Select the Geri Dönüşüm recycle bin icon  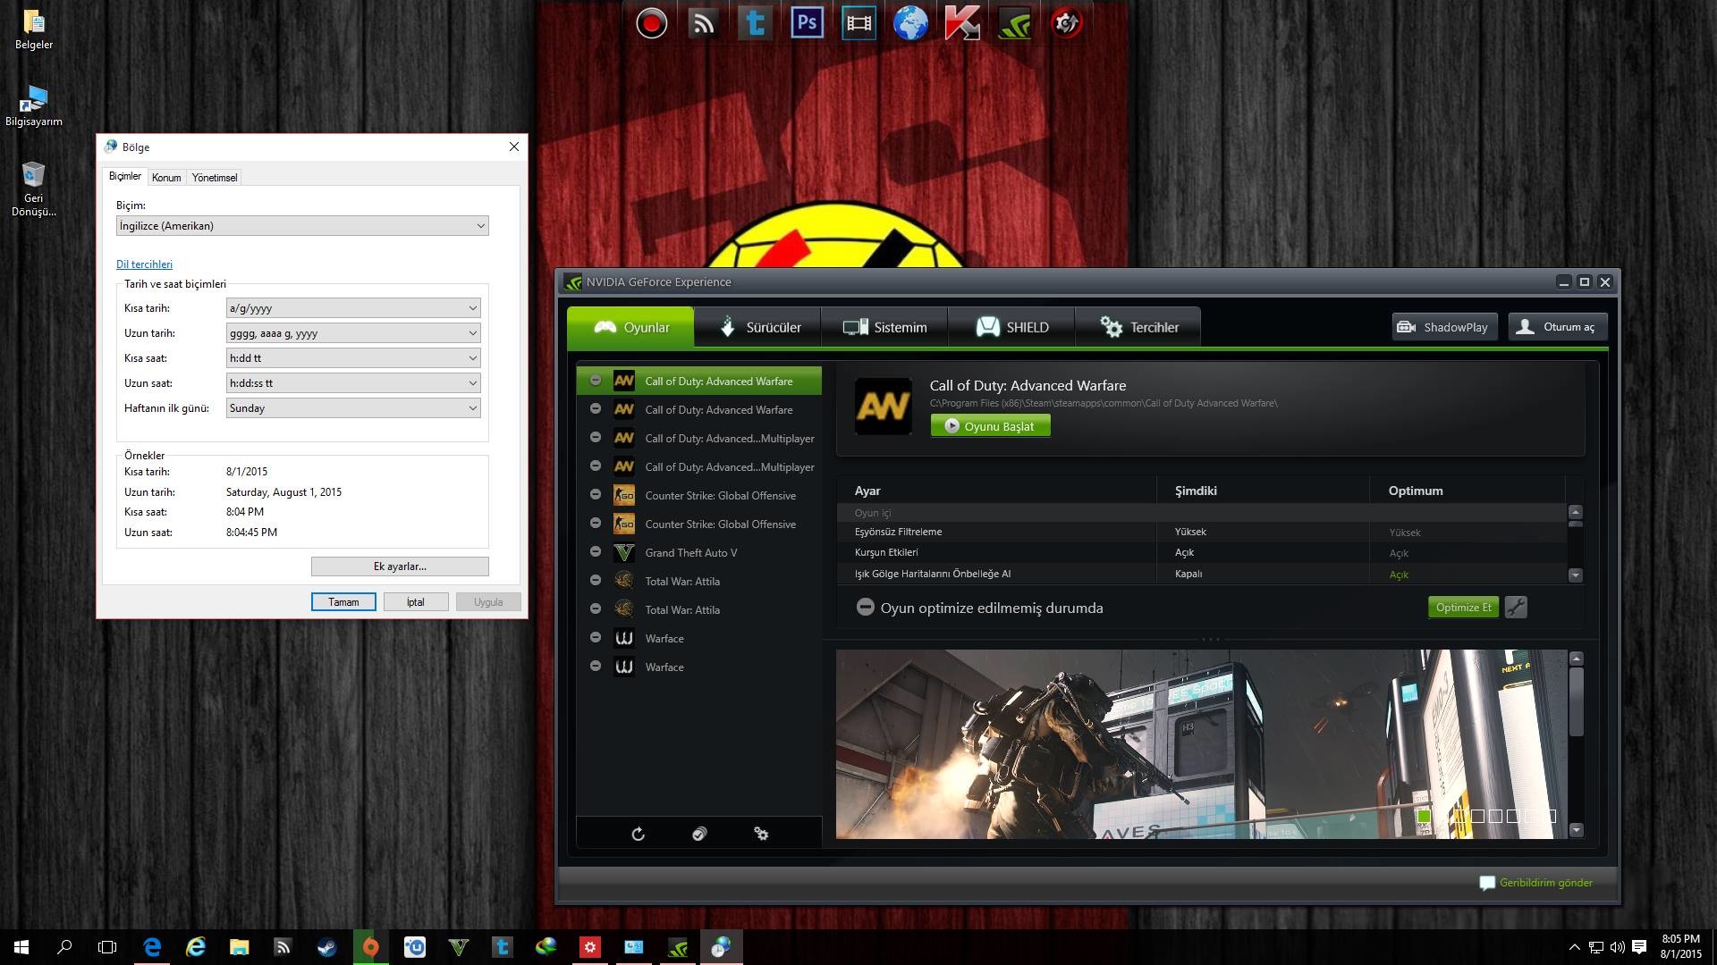(x=34, y=189)
